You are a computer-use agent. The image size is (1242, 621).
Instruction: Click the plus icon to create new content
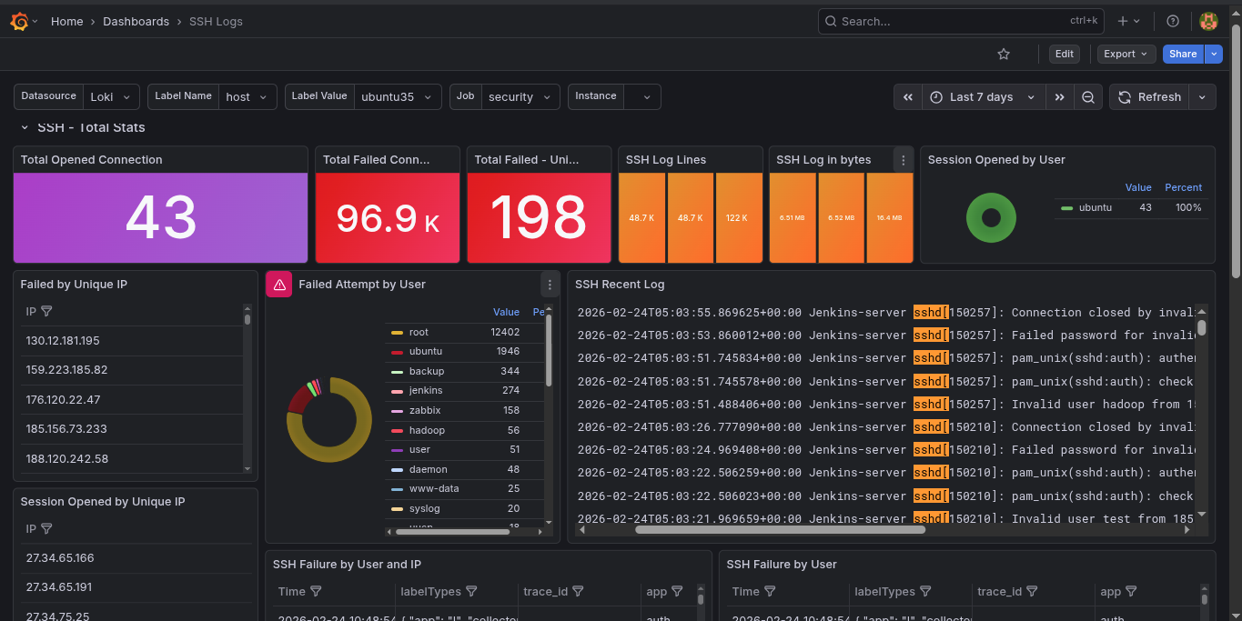[x=1123, y=21]
